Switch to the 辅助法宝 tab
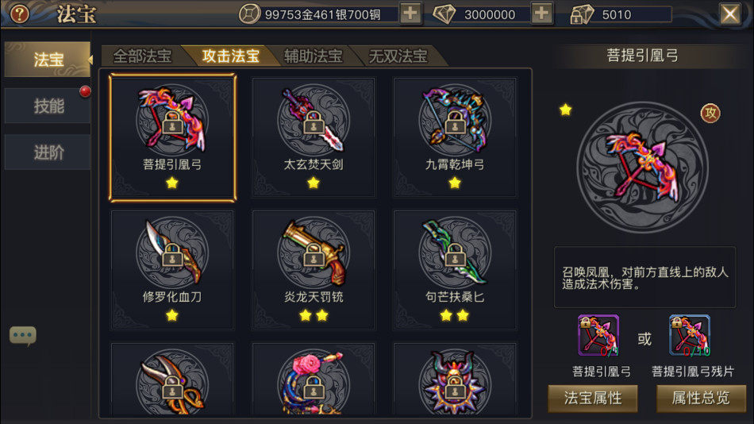This screenshot has width=754, height=424. (x=313, y=56)
